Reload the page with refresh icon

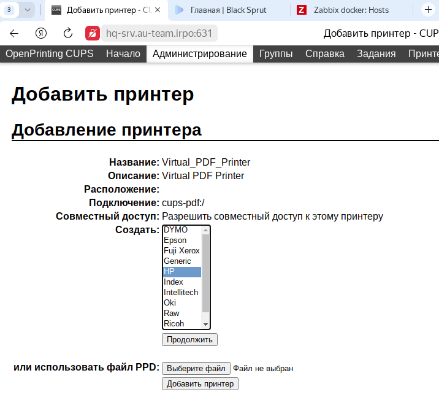(68, 33)
